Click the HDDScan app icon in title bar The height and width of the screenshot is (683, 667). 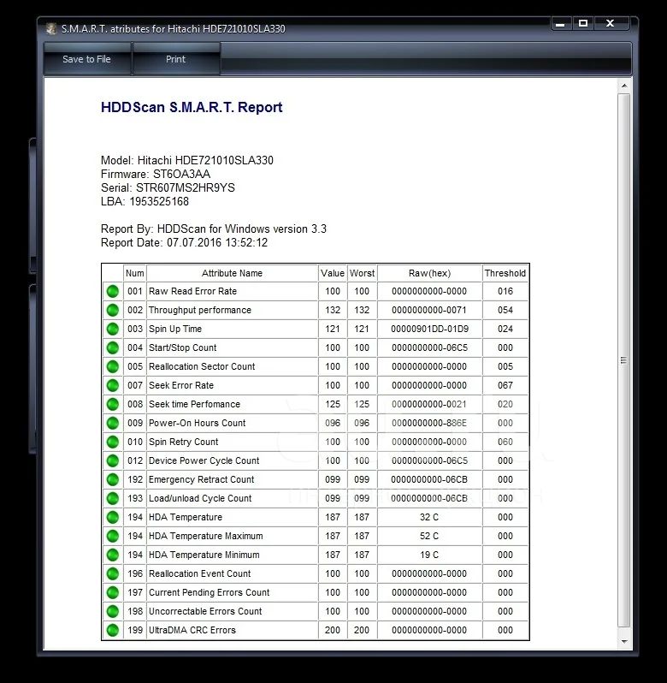(x=51, y=29)
